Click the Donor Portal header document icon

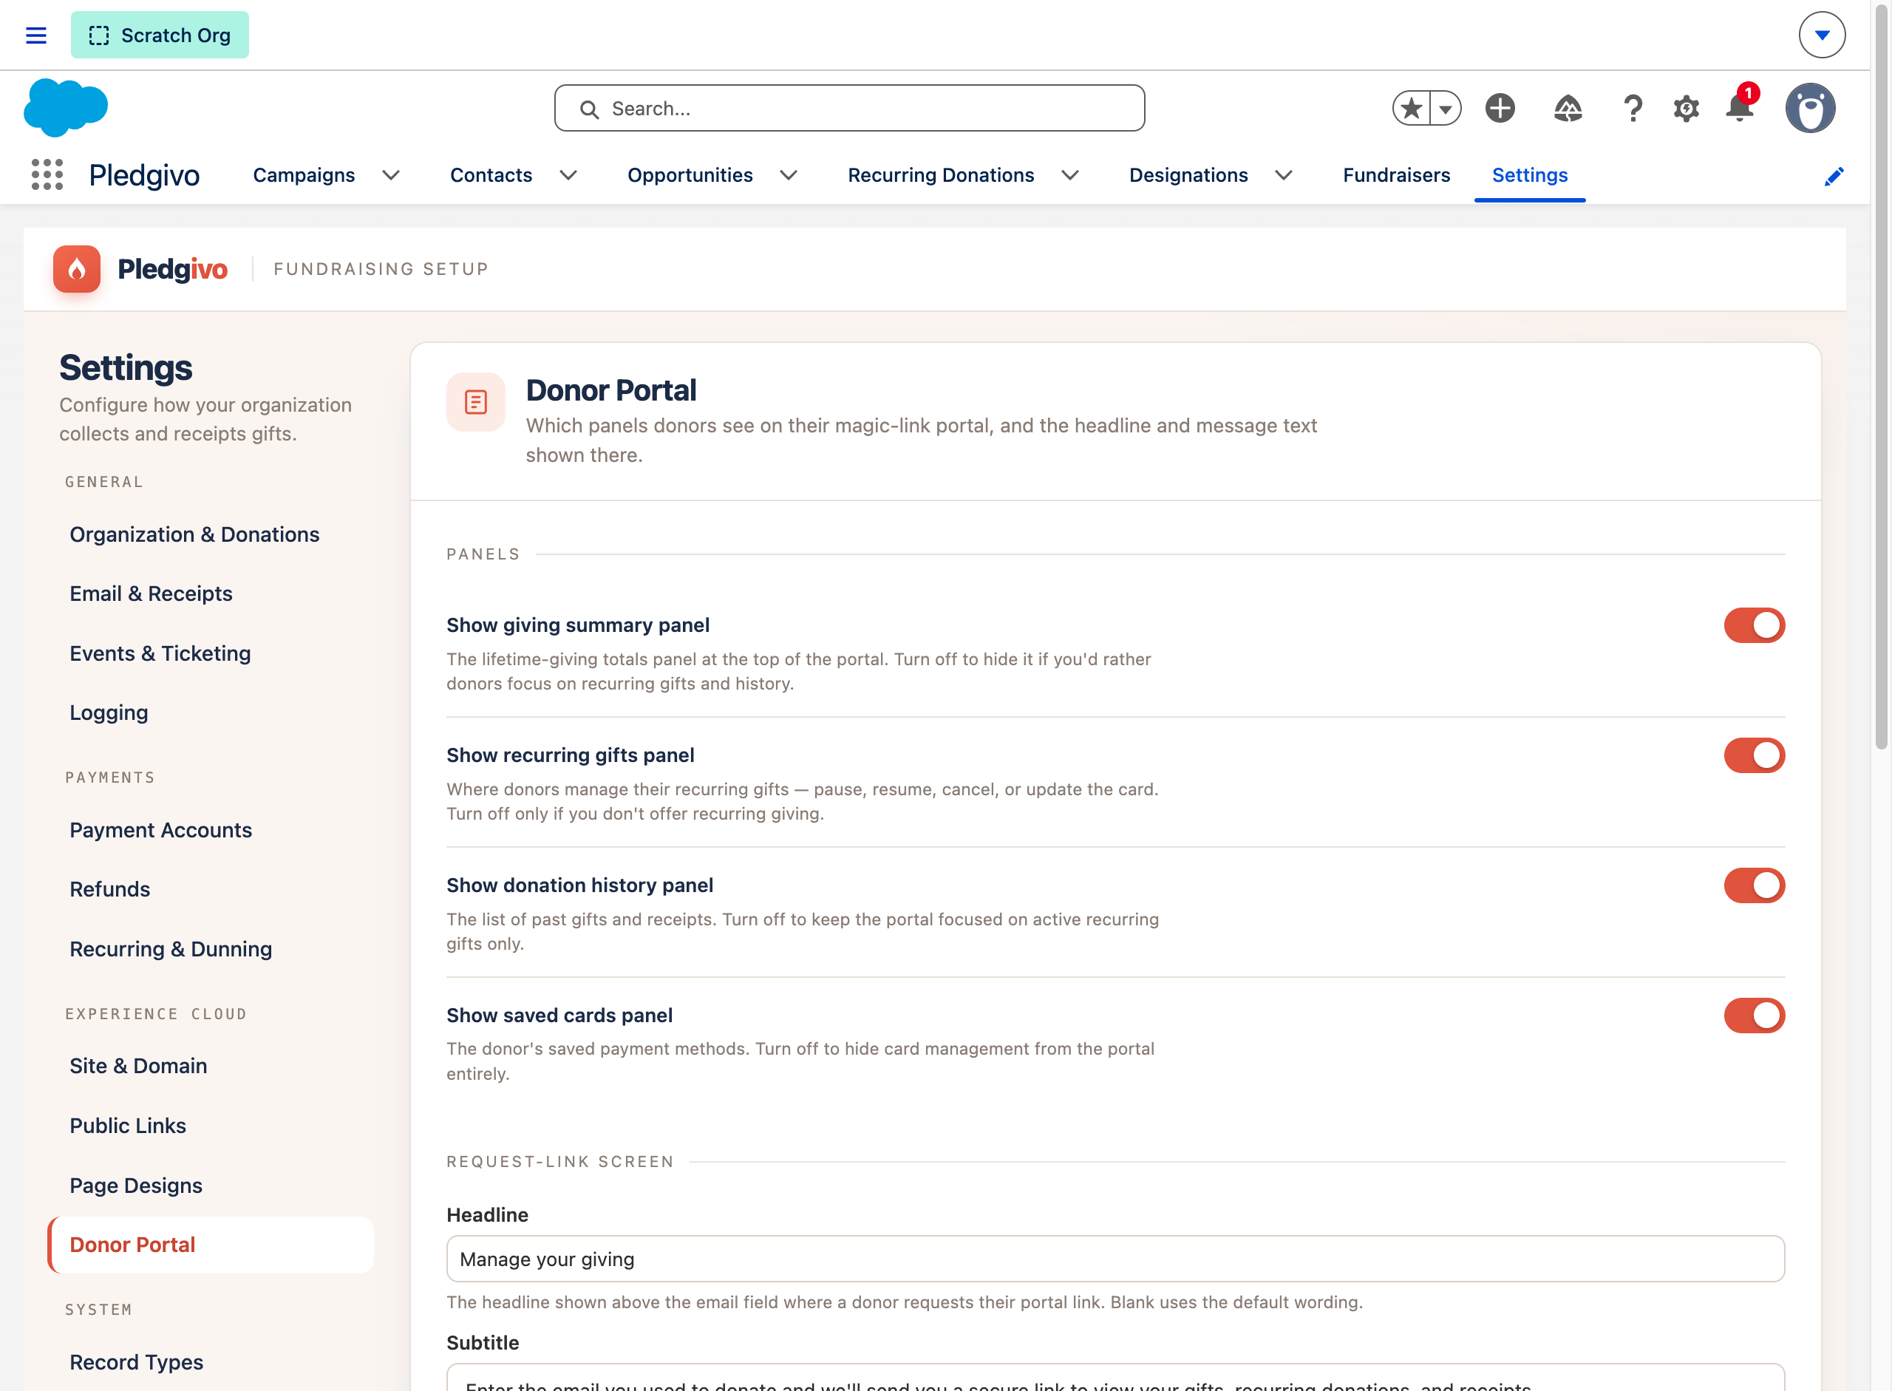tap(476, 401)
